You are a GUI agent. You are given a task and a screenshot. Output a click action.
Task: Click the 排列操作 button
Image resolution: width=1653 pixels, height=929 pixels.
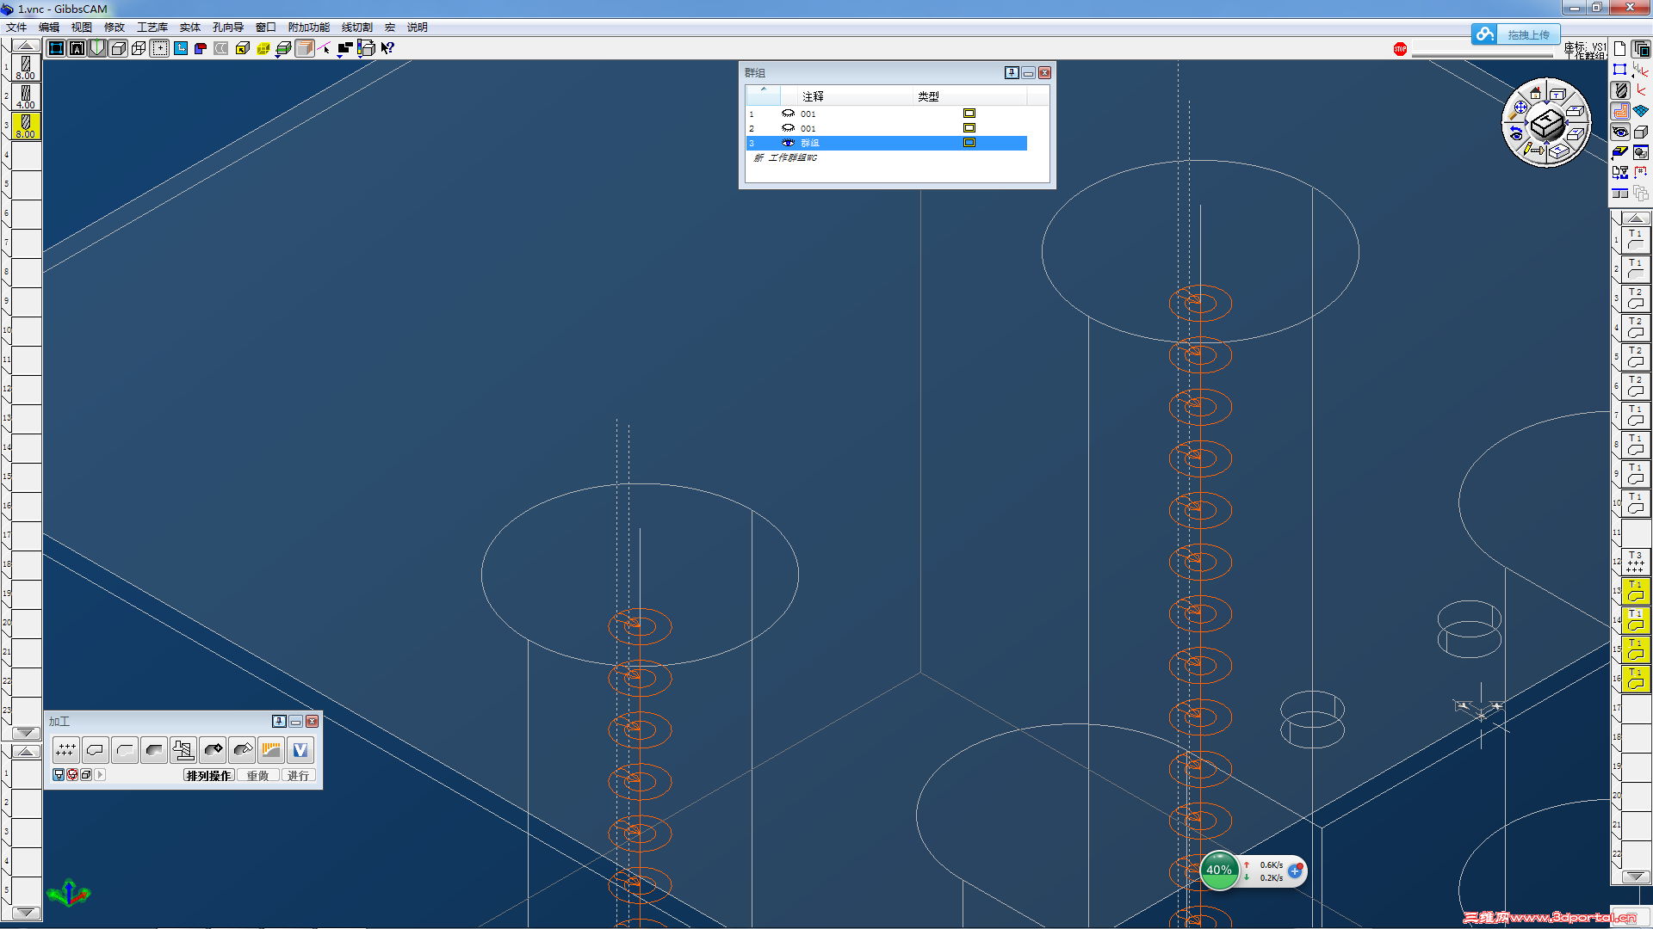coord(208,776)
